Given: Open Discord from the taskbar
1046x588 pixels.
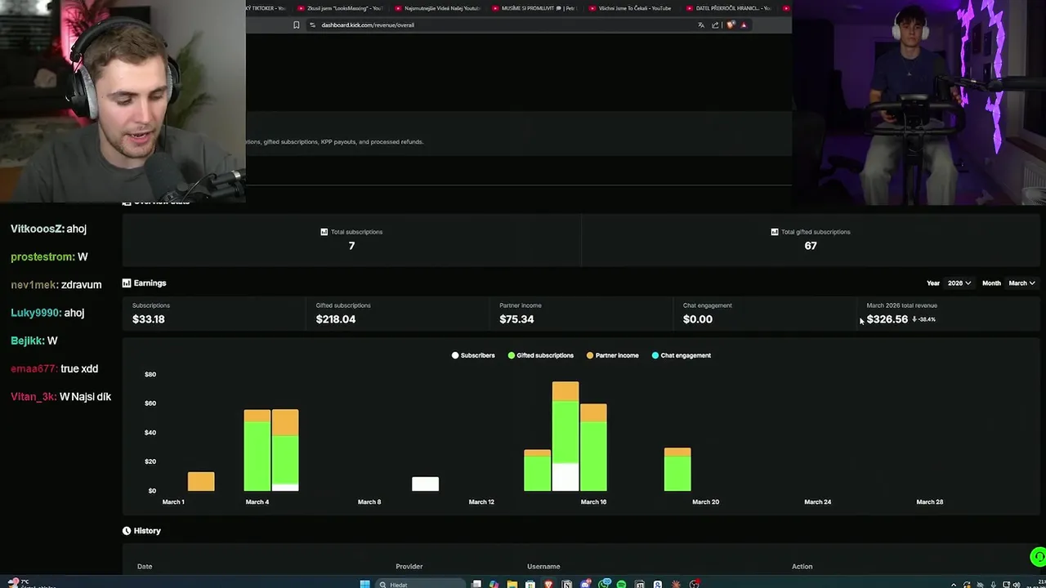Looking at the screenshot, I should tap(585, 584).
